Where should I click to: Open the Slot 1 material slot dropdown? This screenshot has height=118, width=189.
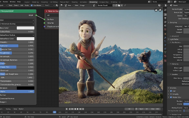coord(49,5)
